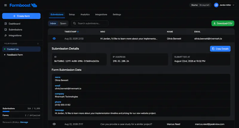Image resolution: width=239 pixels, height=128 pixels.
Task: Expand the Jordan Miller account dropdown chevron
Action: [x=234, y=5]
